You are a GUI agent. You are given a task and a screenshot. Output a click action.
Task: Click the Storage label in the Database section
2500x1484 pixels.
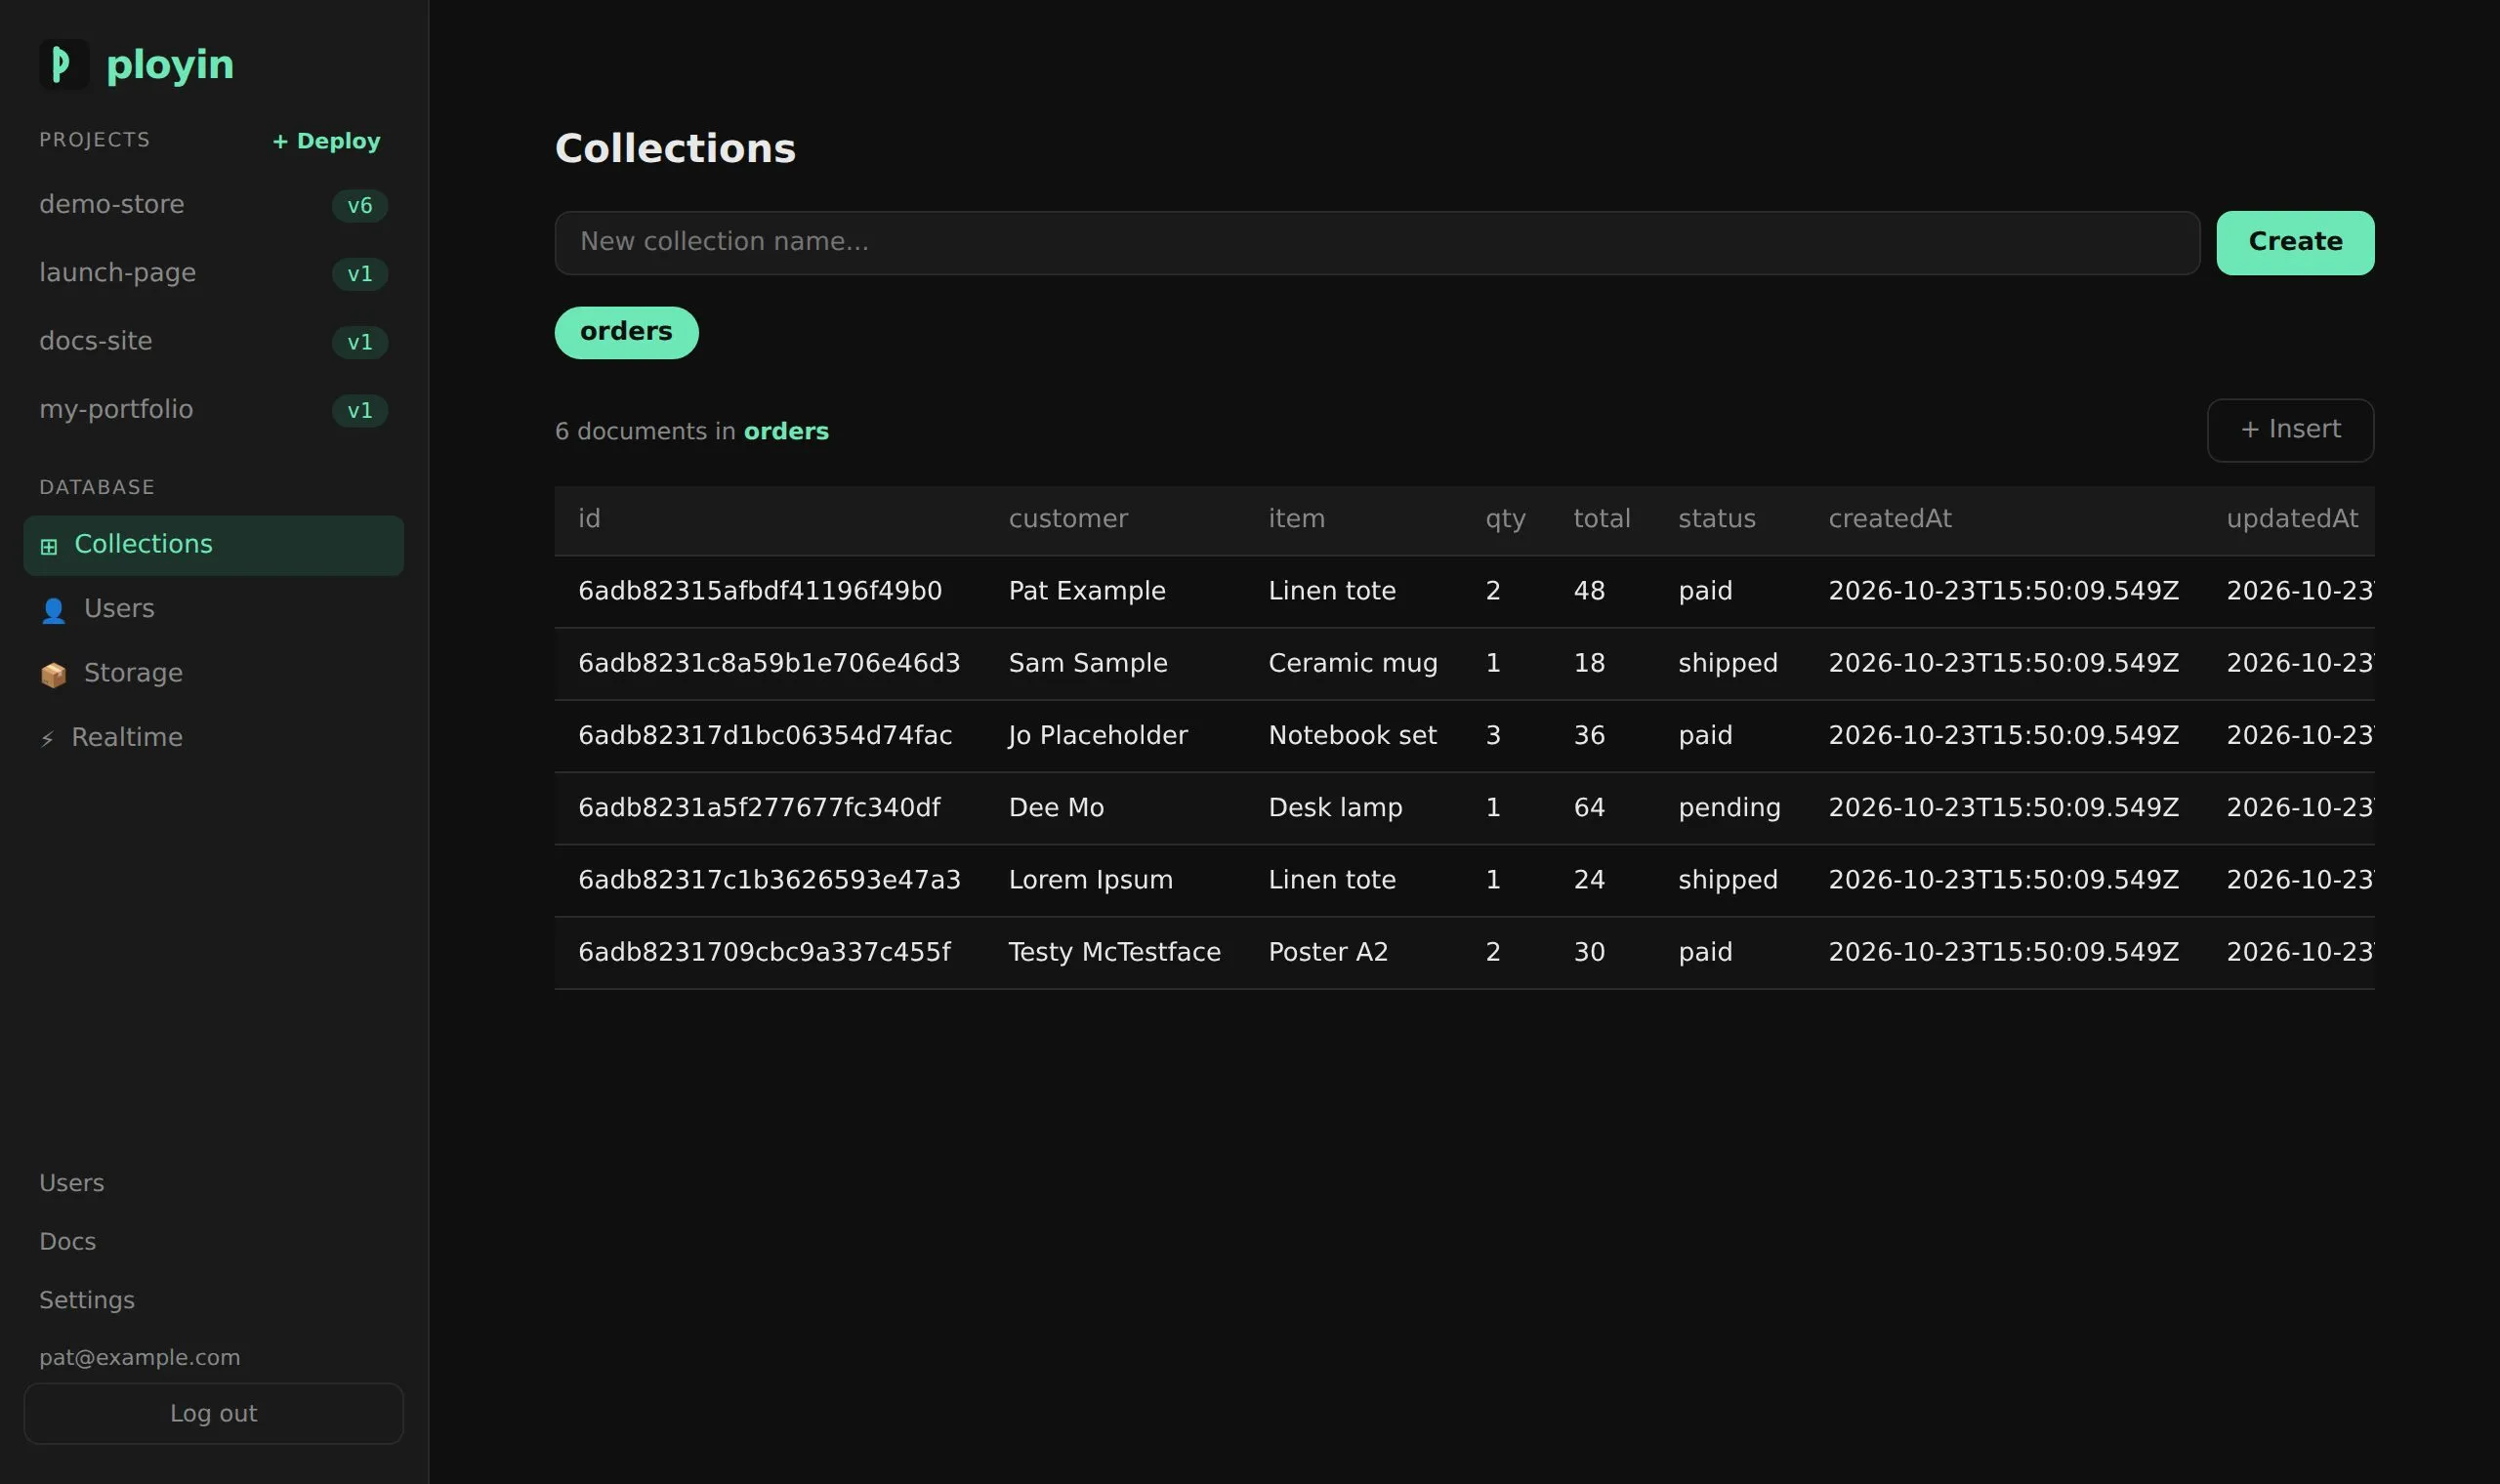click(133, 673)
